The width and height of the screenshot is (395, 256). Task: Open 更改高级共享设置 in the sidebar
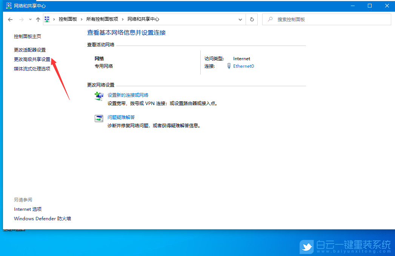(x=32, y=59)
